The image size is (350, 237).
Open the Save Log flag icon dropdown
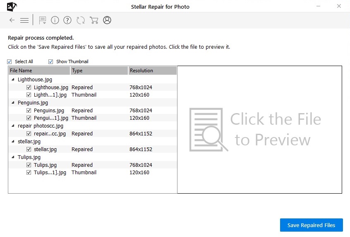pyautogui.click(x=43, y=20)
